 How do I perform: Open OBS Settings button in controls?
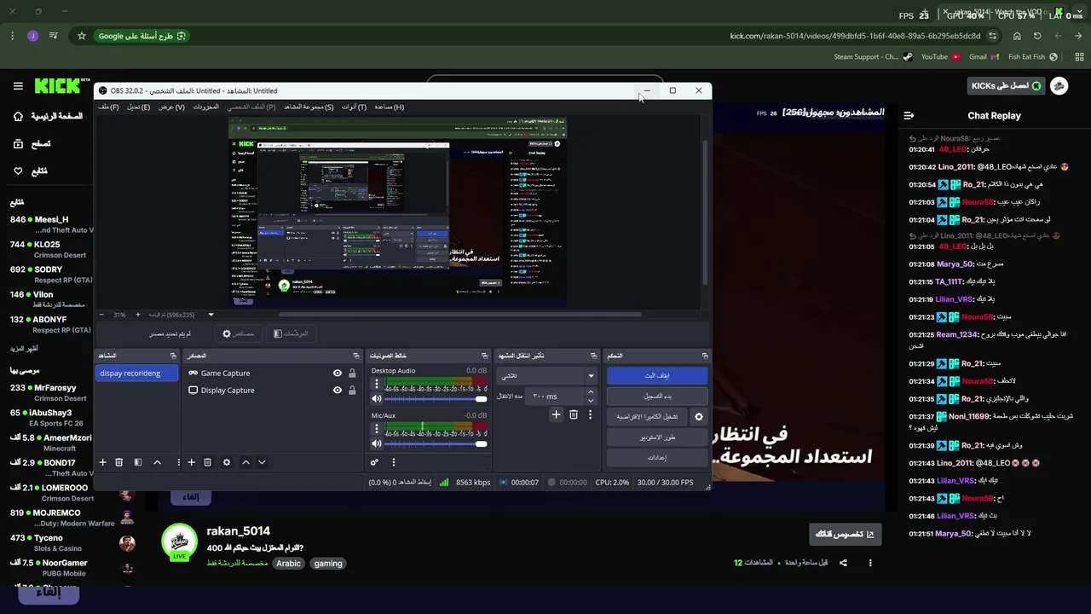point(657,458)
